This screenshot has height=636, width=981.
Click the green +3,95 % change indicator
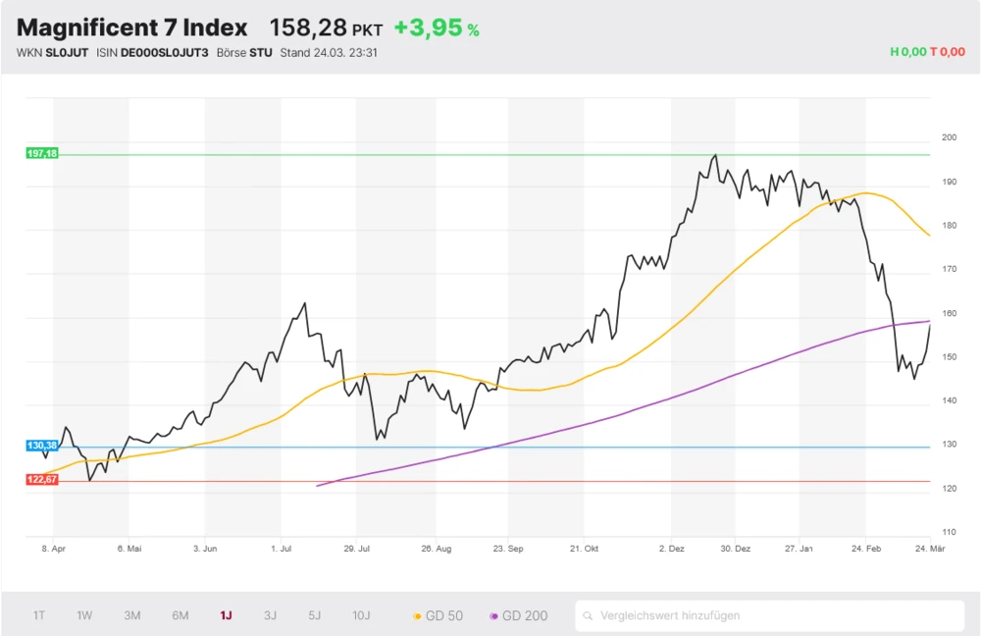pyautogui.click(x=436, y=27)
